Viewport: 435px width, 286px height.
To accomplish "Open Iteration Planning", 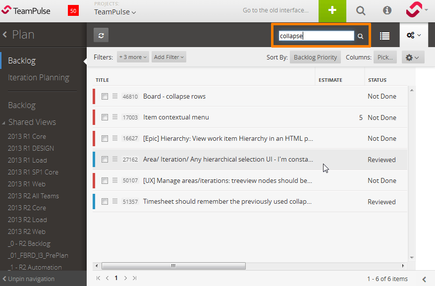I will pyautogui.click(x=39, y=77).
